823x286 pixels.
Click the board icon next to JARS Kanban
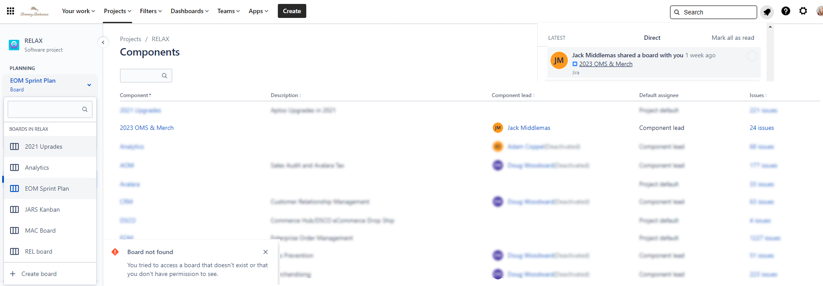click(14, 209)
